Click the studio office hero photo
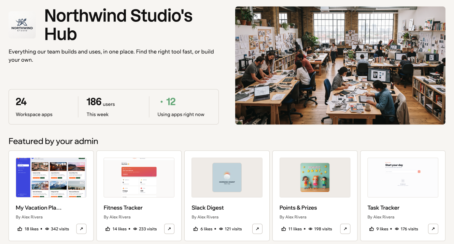This screenshot has height=244, width=454. [x=340, y=65]
